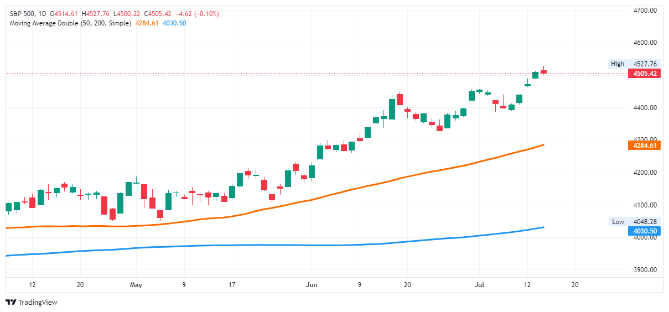Select the 4048.28 low price label
The width and height of the screenshot is (669, 312).
pos(645,222)
